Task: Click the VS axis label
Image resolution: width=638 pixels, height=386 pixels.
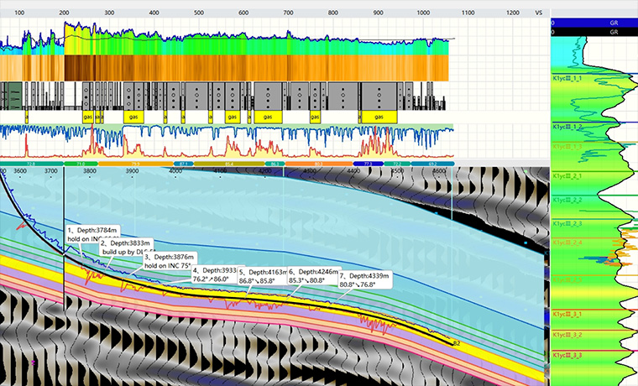Action: point(538,13)
